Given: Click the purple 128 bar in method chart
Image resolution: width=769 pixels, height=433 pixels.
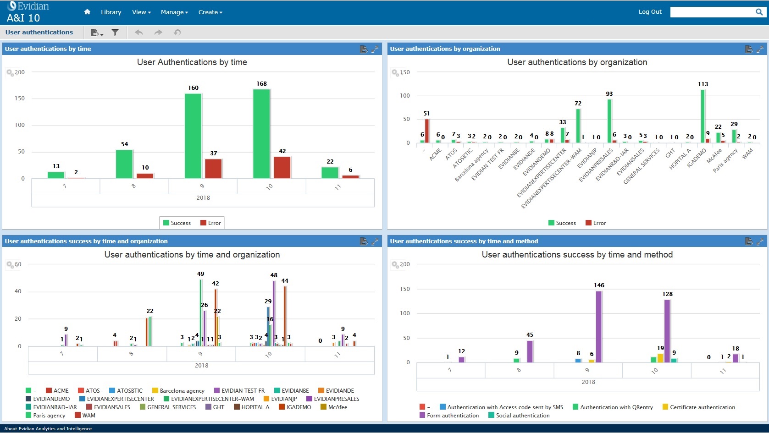Looking at the screenshot, I should point(667,331).
